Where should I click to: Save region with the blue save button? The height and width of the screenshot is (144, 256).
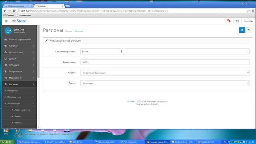point(242,30)
